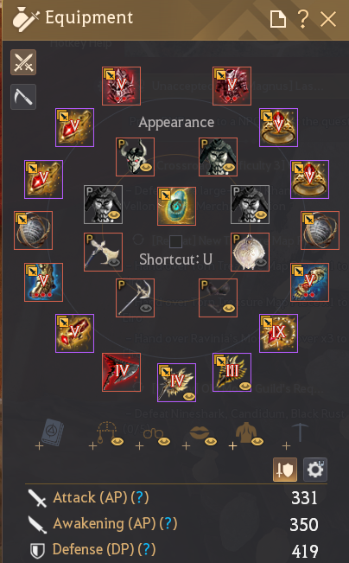This screenshot has width=349, height=563.
Task: Click the sword and shield stats button
Action: pos(285,470)
